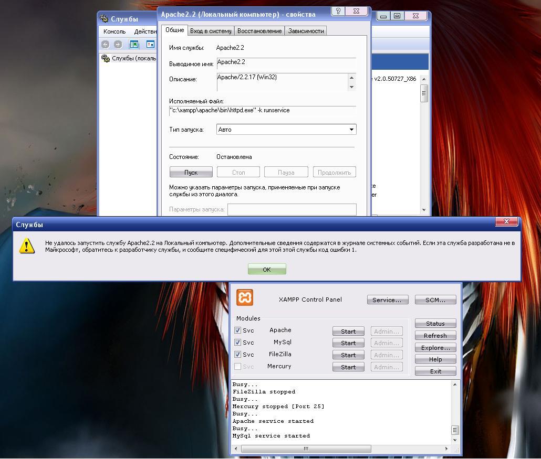541x459 pixels.
Task: Open the Service... button in XAMPP
Action: pyautogui.click(x=388, y=300)
